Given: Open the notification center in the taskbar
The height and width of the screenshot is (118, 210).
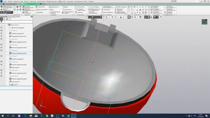Looking at the screenshot, I should coord(206,116).
